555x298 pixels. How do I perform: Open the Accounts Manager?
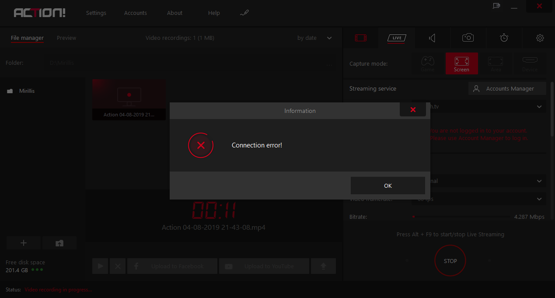pos(507,88)
